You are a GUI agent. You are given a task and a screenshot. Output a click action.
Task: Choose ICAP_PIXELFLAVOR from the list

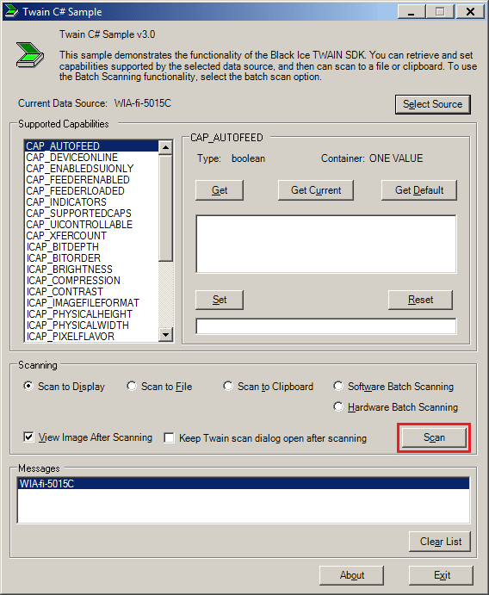(70, 336)
